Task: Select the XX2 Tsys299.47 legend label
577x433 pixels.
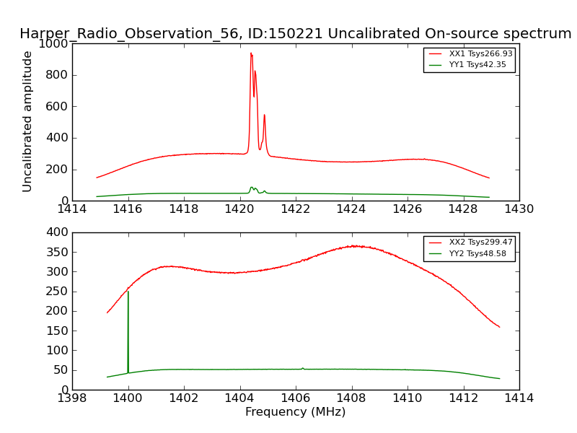Action: pos(480,243)
